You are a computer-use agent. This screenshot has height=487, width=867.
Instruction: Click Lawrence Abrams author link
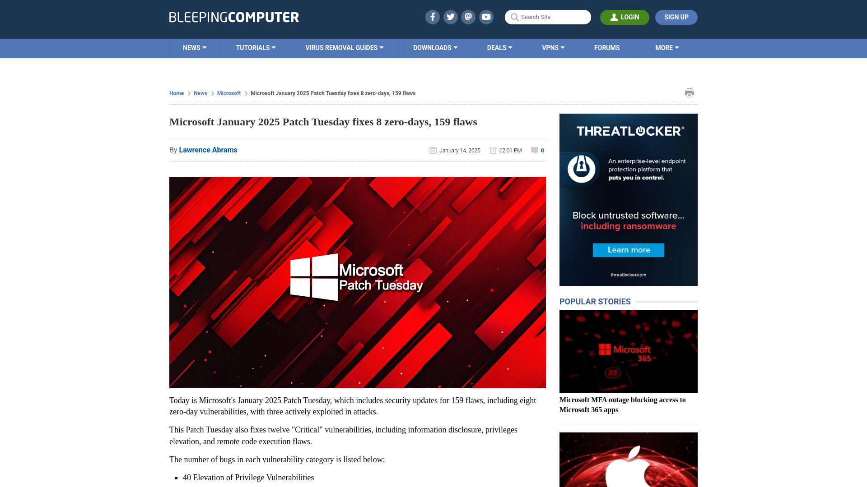pos(208,150)
